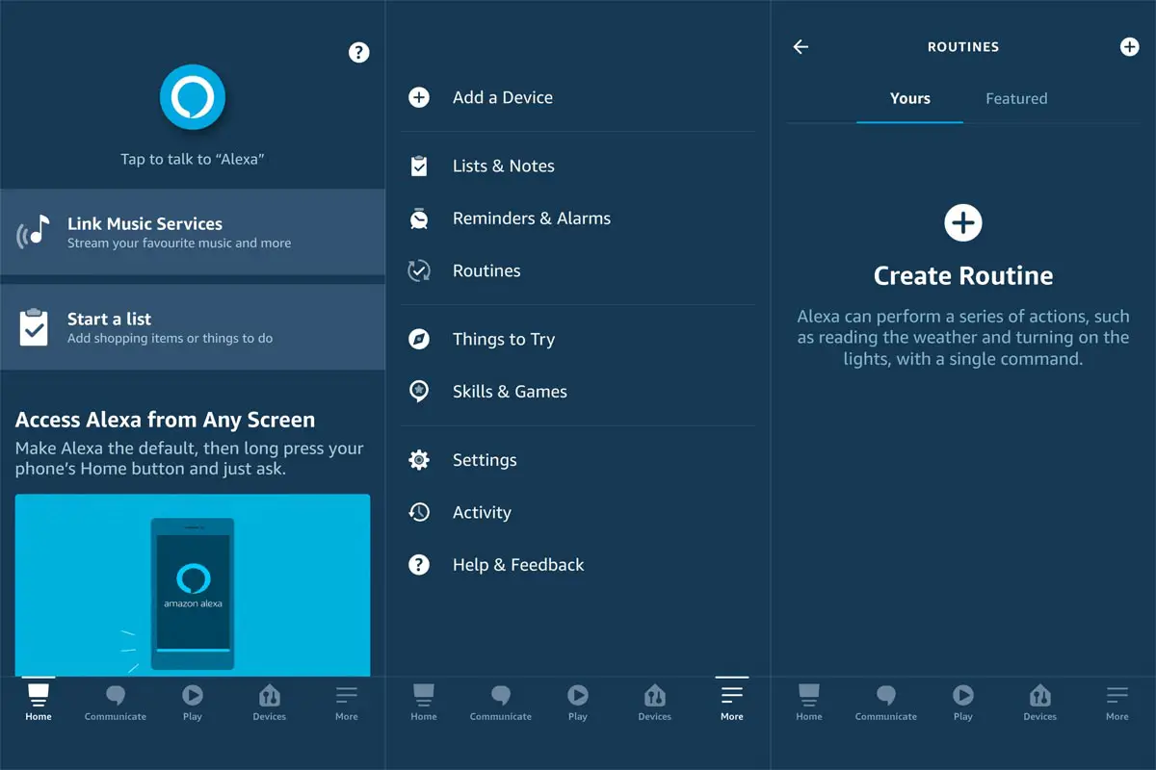1156x770 pixels.
Task: Click the Routines circular check icon
Action: 419,270
